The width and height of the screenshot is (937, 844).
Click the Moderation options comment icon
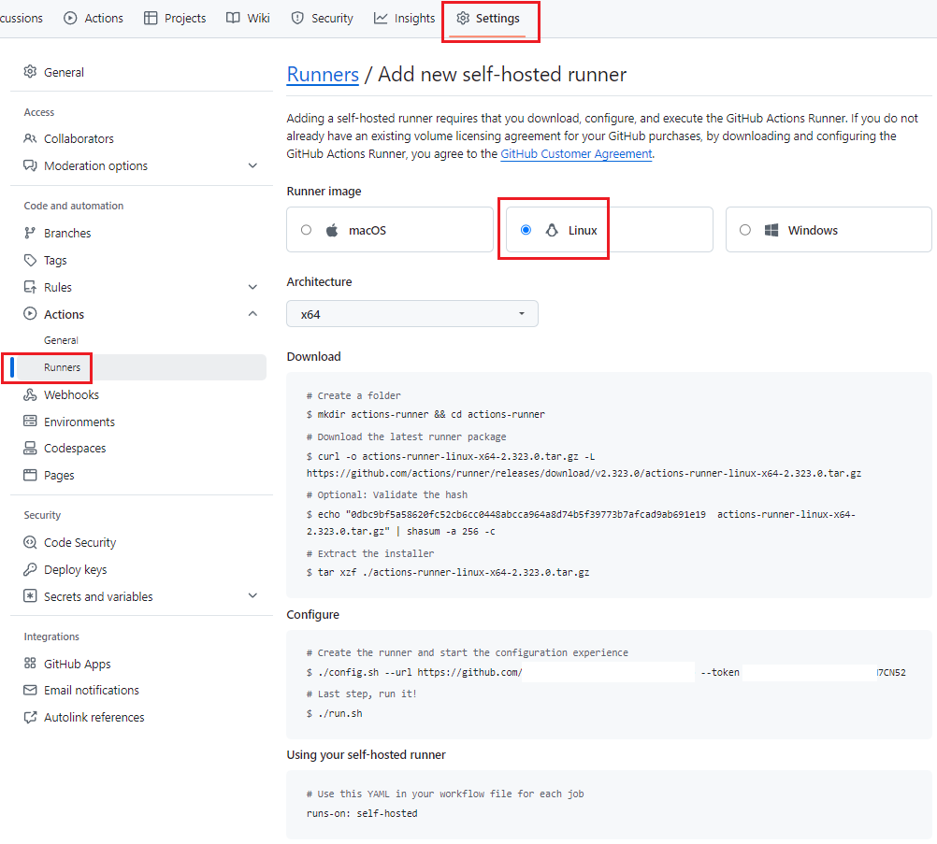pos(30,165)
